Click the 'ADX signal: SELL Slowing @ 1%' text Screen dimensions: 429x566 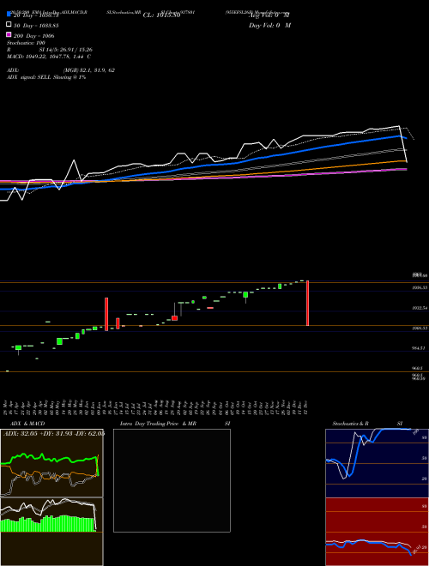46,77
